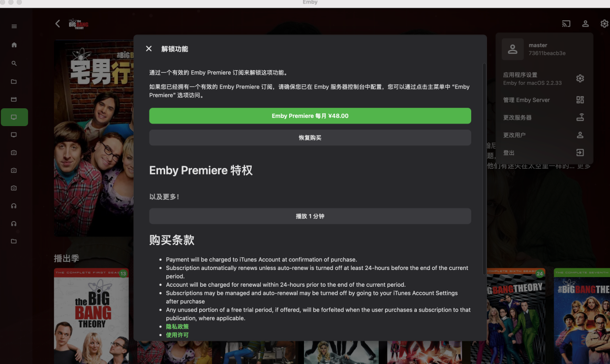Click the Emby for macOS 2.2.33 version text

pos(532,83)
